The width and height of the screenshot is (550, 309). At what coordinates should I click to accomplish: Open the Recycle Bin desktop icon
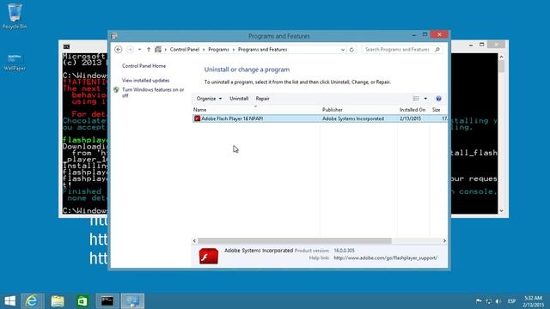point(15,15)
